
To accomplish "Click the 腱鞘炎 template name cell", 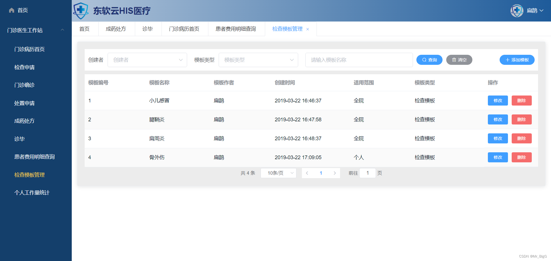I will (157, 120).
